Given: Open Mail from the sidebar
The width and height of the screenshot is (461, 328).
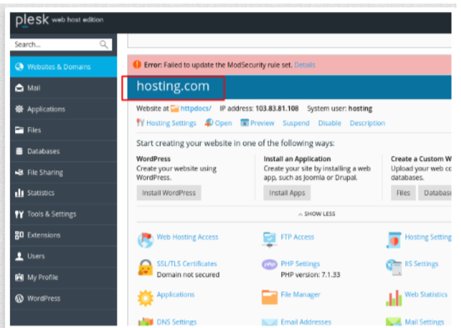Looking at the screenshot, I should tap(34, 88).
